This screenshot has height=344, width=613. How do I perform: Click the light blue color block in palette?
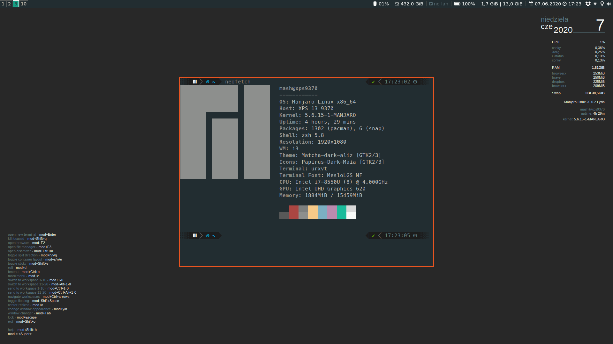coord(322,212)
